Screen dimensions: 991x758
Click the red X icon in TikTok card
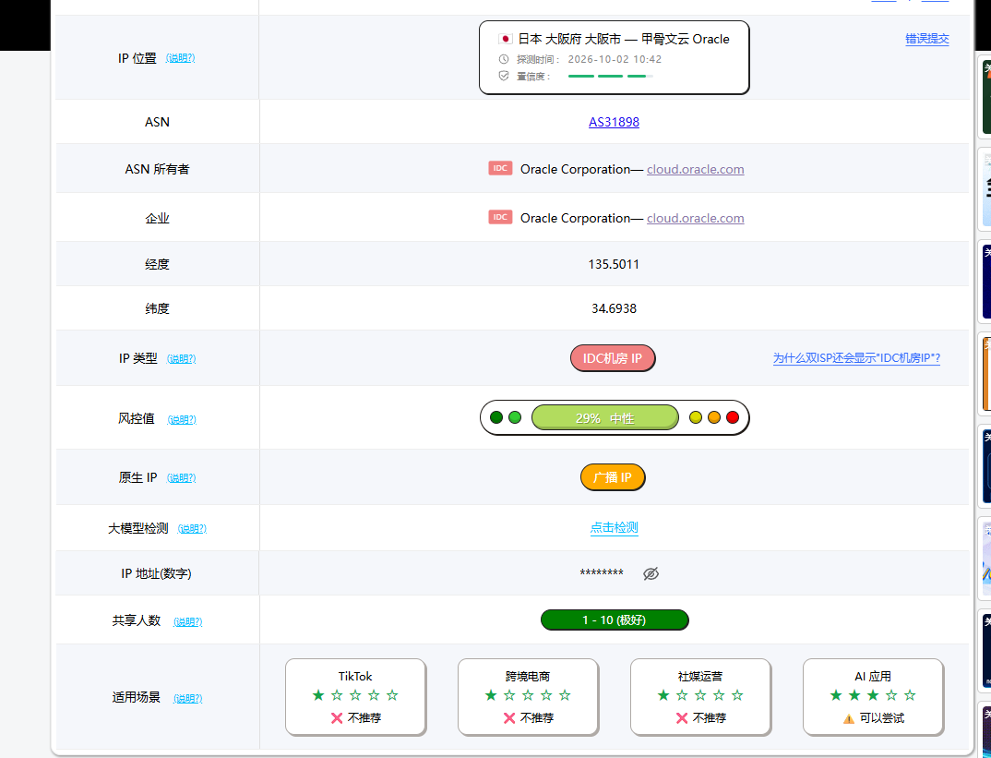[x=337, y=718]
